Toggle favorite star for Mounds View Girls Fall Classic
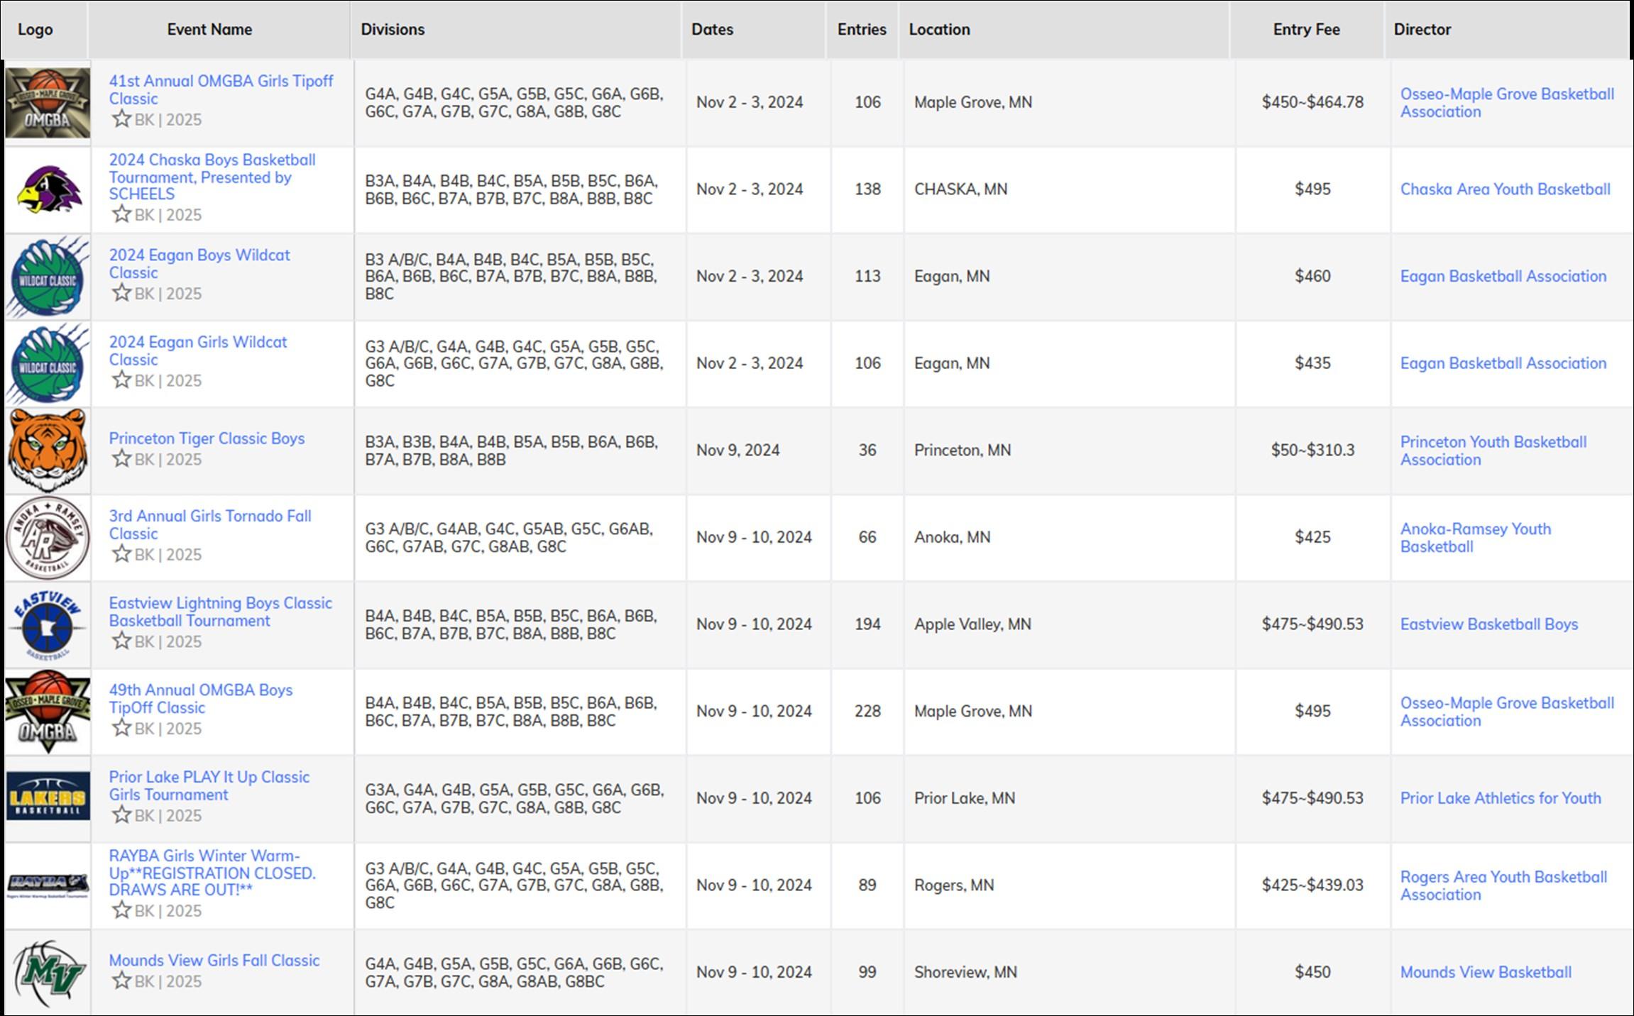 [x=121, y=981]
